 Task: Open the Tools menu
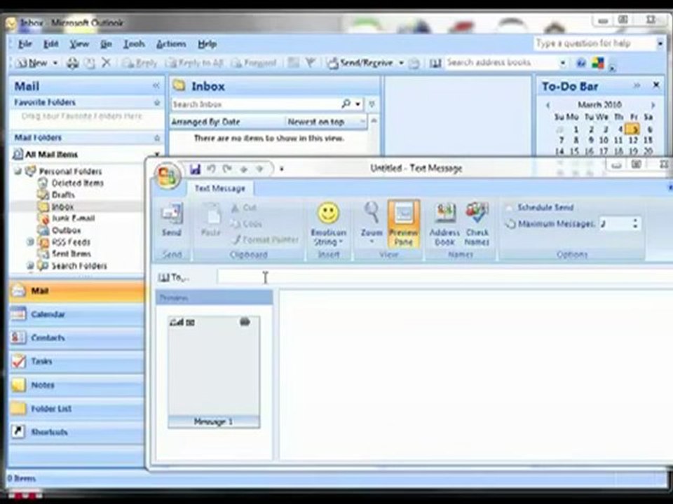click(x=134, y=43)
